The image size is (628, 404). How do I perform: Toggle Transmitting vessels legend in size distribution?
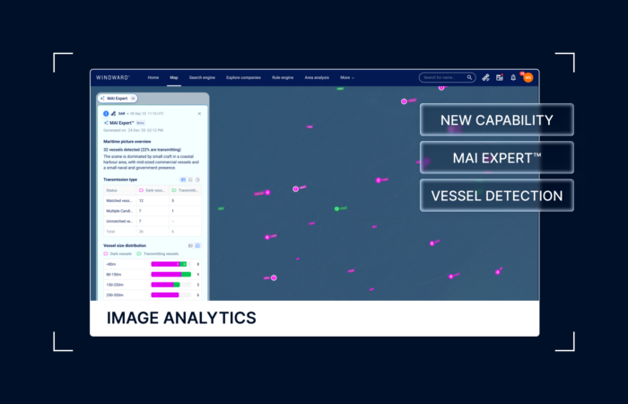[157, 254]
